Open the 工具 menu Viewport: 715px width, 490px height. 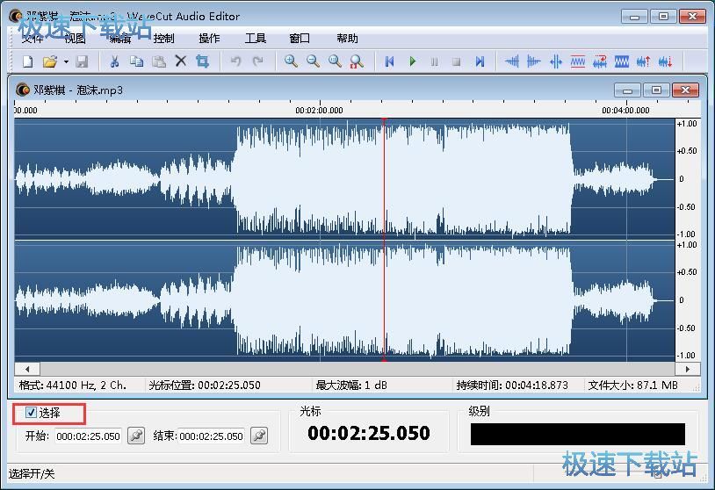click(255, 39)
